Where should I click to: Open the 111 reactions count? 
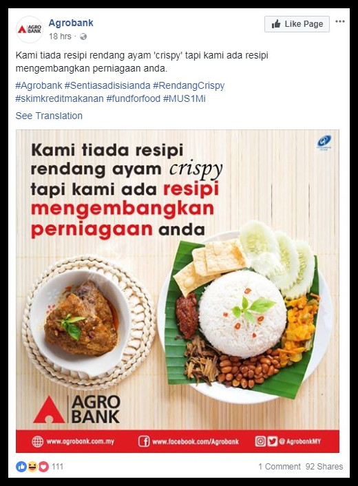[57, 467]
